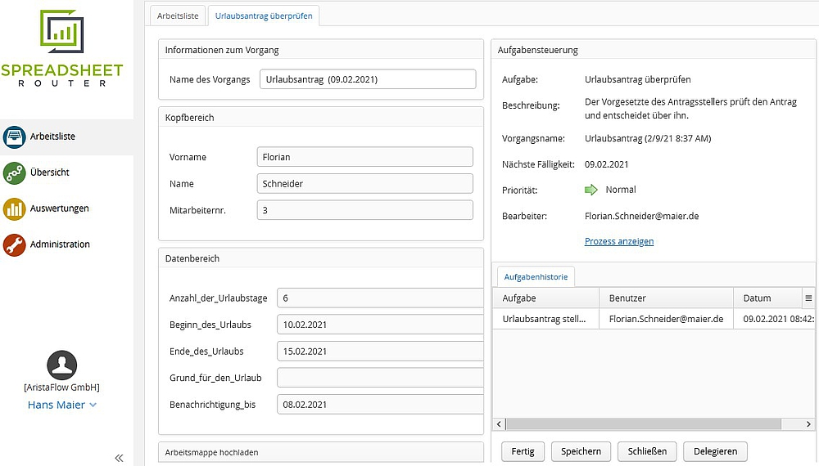Open Administration via its wrench icon
The height and width of the screenshot is (466, 819).
(14, 245)
